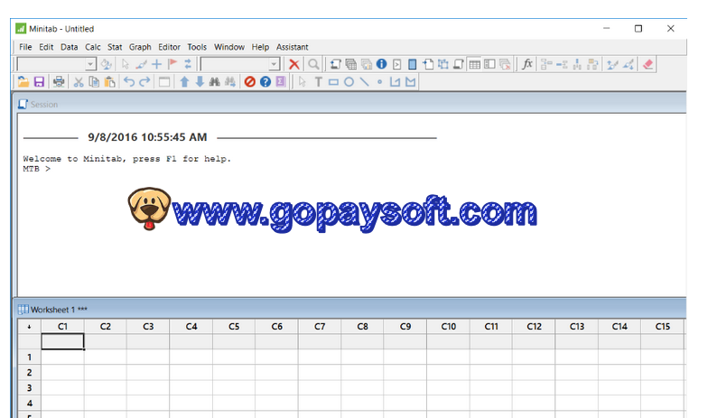
Task: Click the blue Show Info circle icon
Action: [381, 64]
